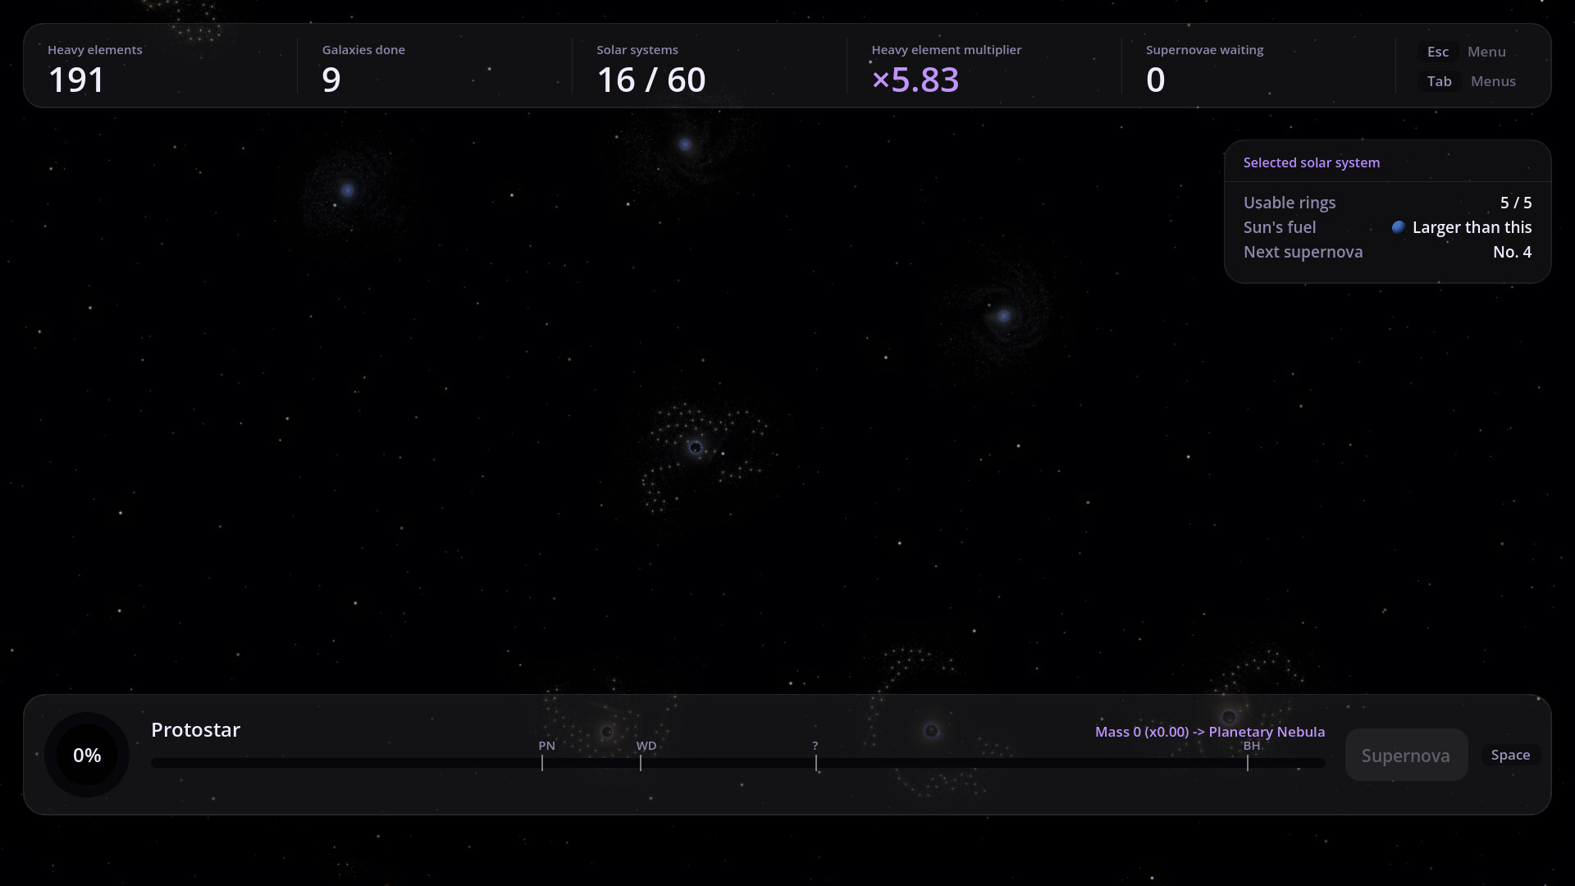Open Menus via Tab key label

point(1439,81)
